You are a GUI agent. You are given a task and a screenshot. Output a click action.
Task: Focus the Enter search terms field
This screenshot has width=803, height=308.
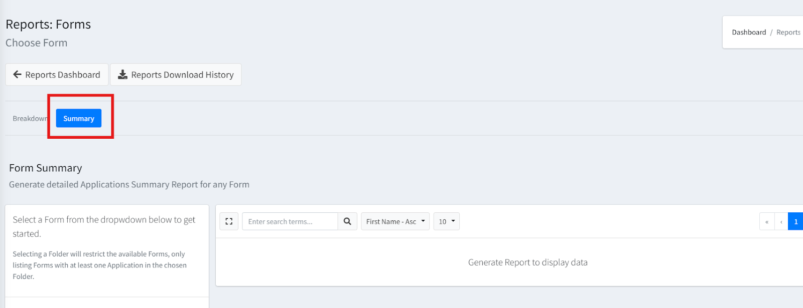click(x=290, y=221)
